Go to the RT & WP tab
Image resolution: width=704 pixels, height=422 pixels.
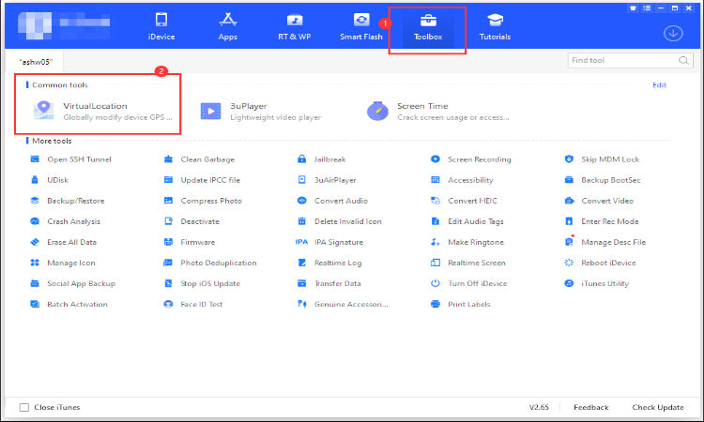(295, 28)
